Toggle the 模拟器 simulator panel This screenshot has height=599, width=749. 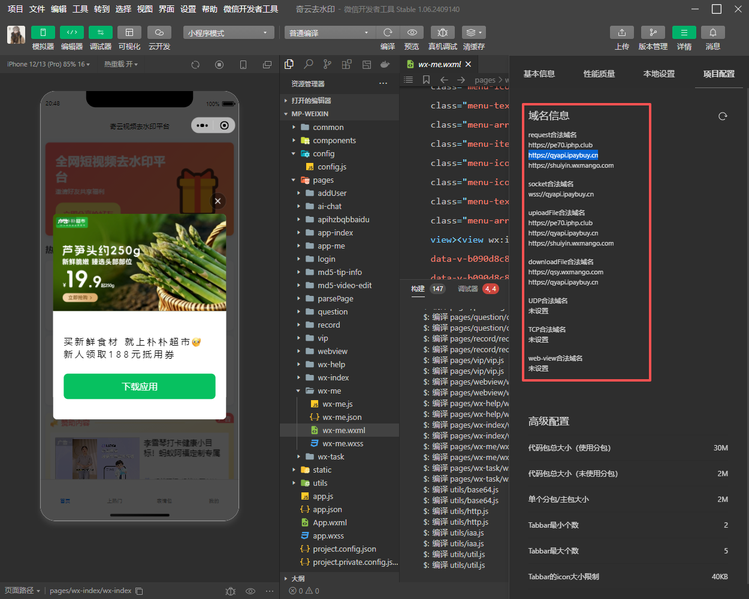click(43, 32)
